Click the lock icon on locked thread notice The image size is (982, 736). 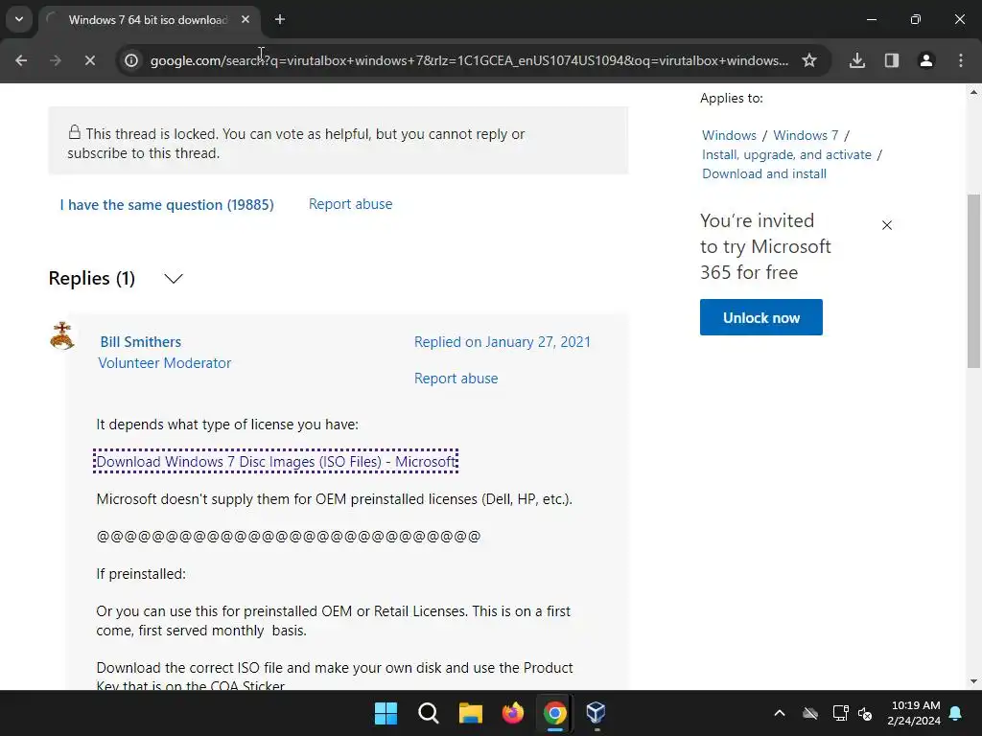click(x=75, y=132)
